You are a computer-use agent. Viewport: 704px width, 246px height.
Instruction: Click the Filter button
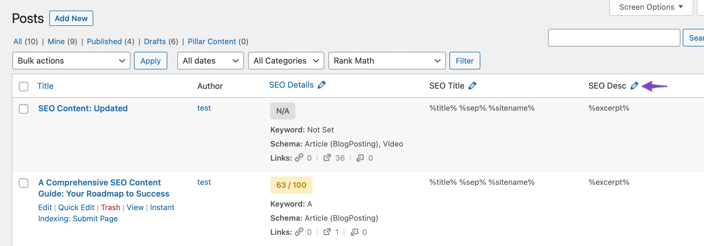(465, 61)
